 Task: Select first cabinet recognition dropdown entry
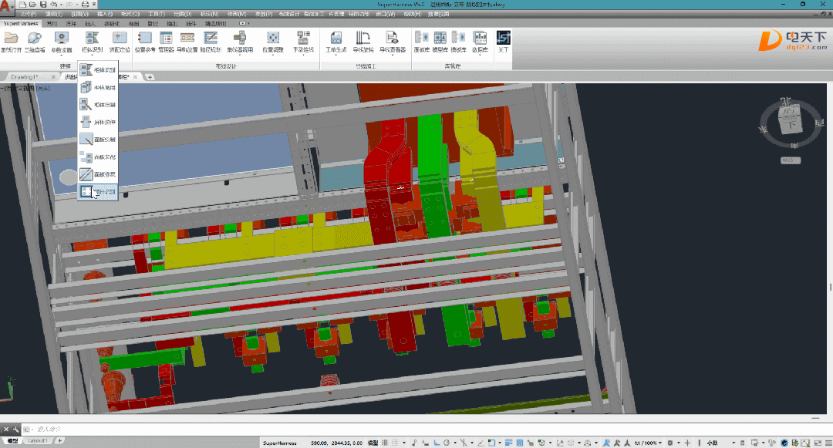tap(98, 70)
